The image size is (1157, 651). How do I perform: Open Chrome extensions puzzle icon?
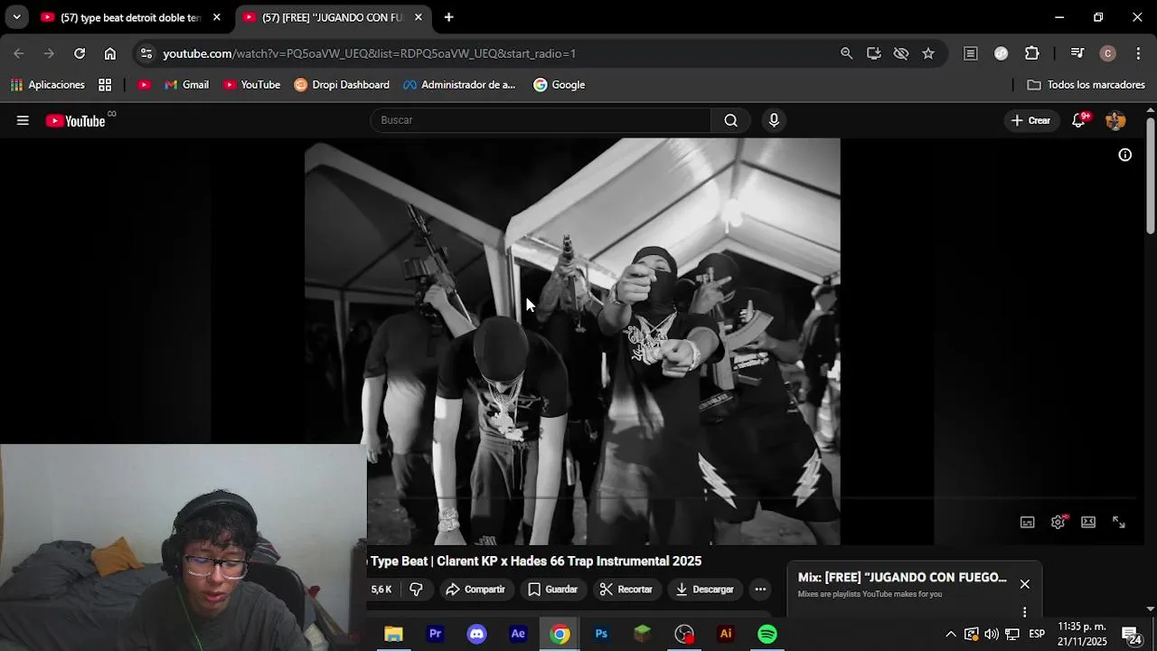coord(1032,53)
